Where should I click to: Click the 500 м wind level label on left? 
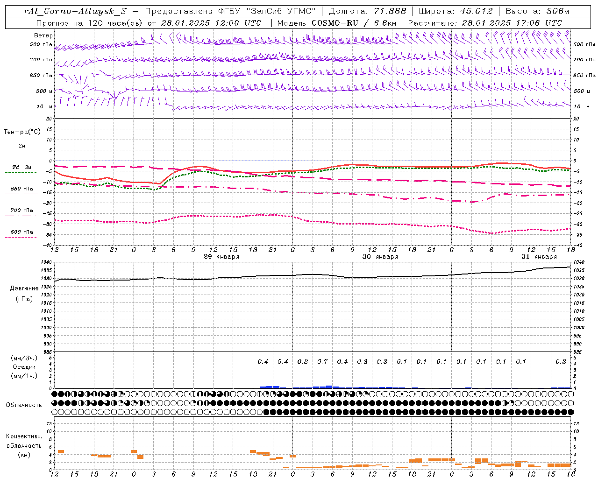pyautogui.click(x=45, y=91)
